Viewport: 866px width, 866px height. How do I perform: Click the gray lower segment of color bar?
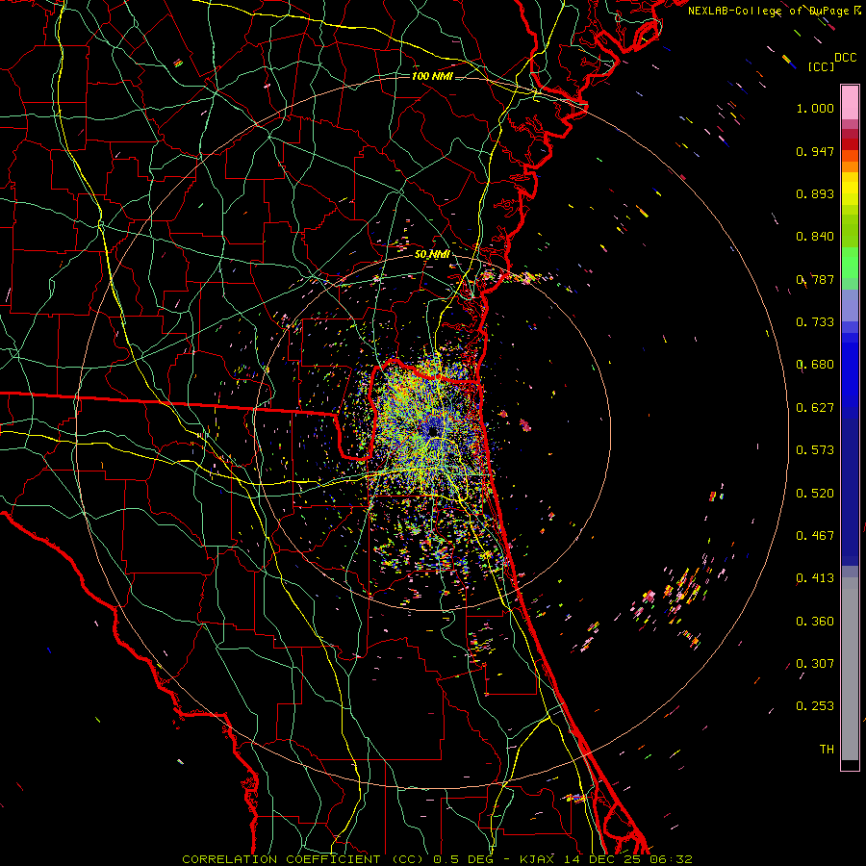(850, 669)
